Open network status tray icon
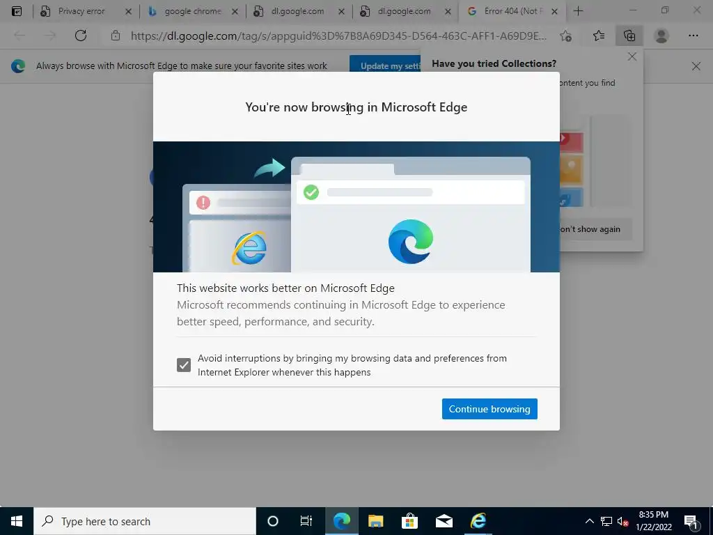 606,521
